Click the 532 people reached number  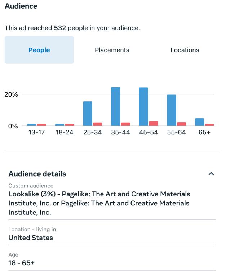60,28
